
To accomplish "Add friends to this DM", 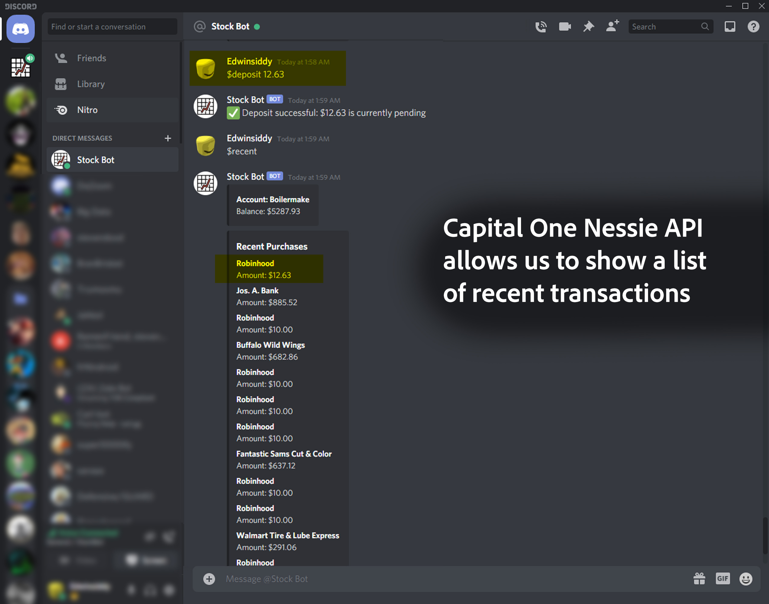I will pos(612,27).
